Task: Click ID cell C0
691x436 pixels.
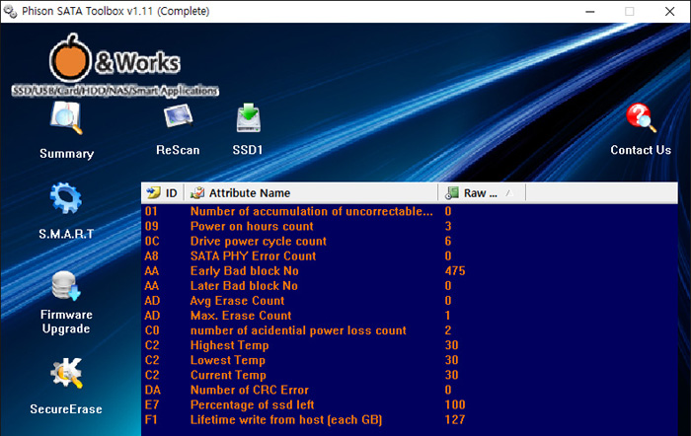Action: 152,330
